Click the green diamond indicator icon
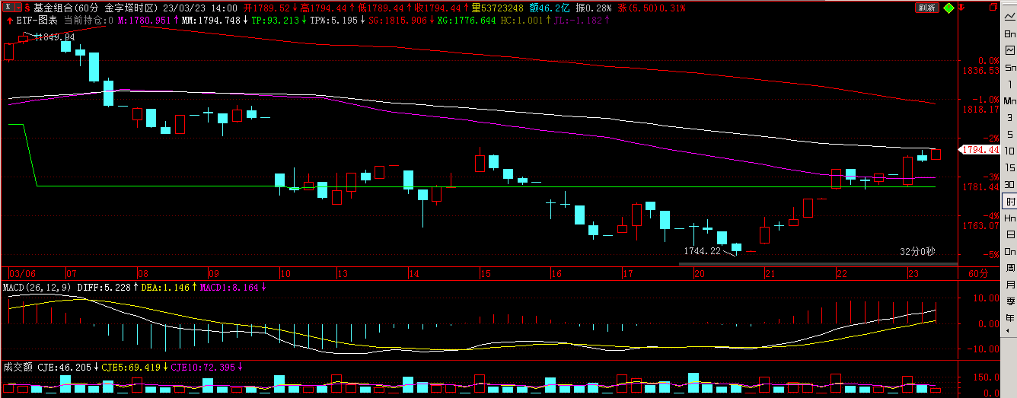The width and height of the screenshot is (1017, 398). [948, 8]
